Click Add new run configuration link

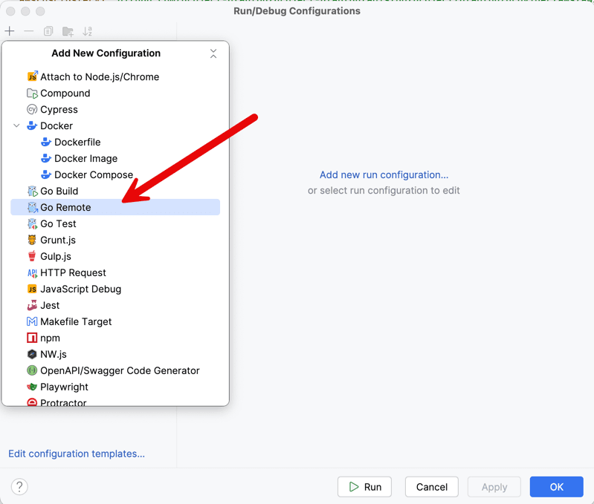pyautogui.click(x=384, y=174)
